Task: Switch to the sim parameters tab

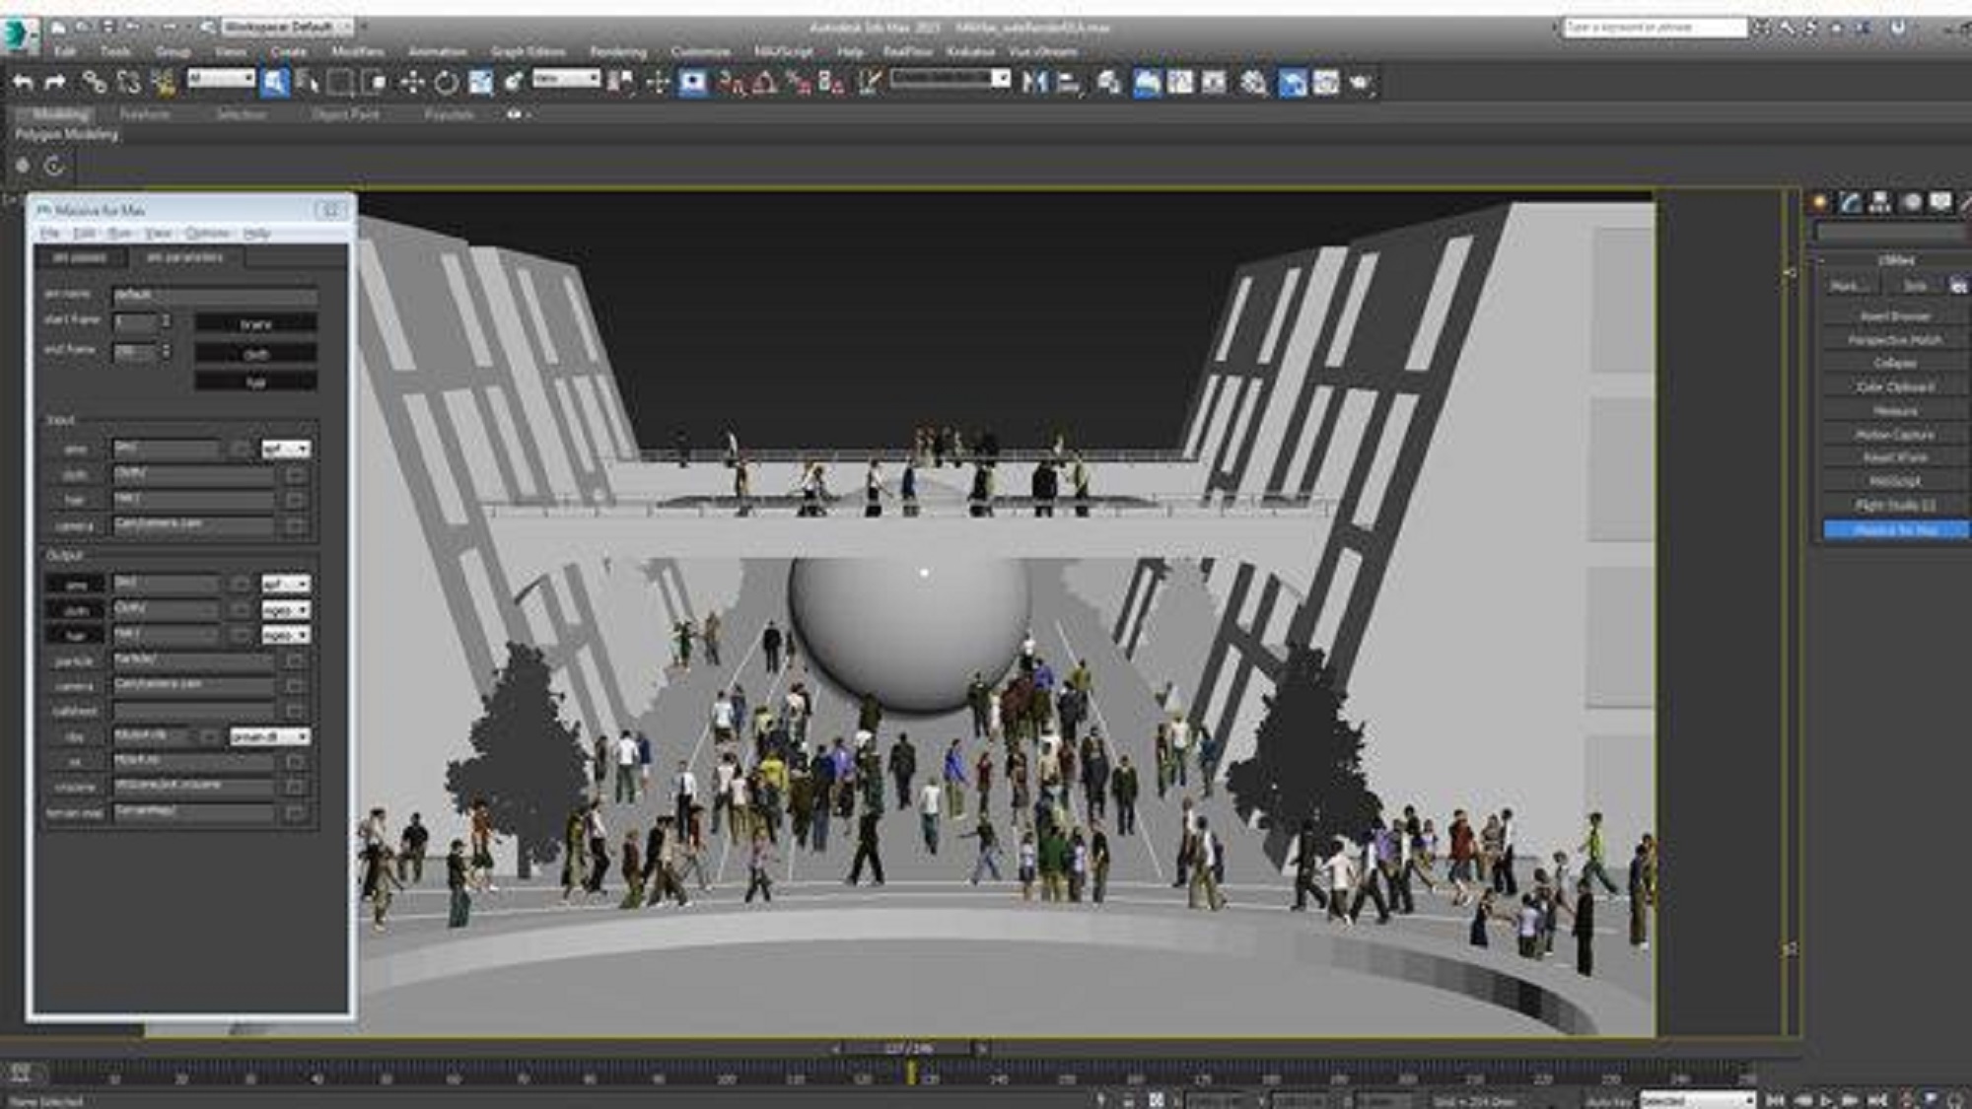Action: pyautogui.click(x=184, y=257)
